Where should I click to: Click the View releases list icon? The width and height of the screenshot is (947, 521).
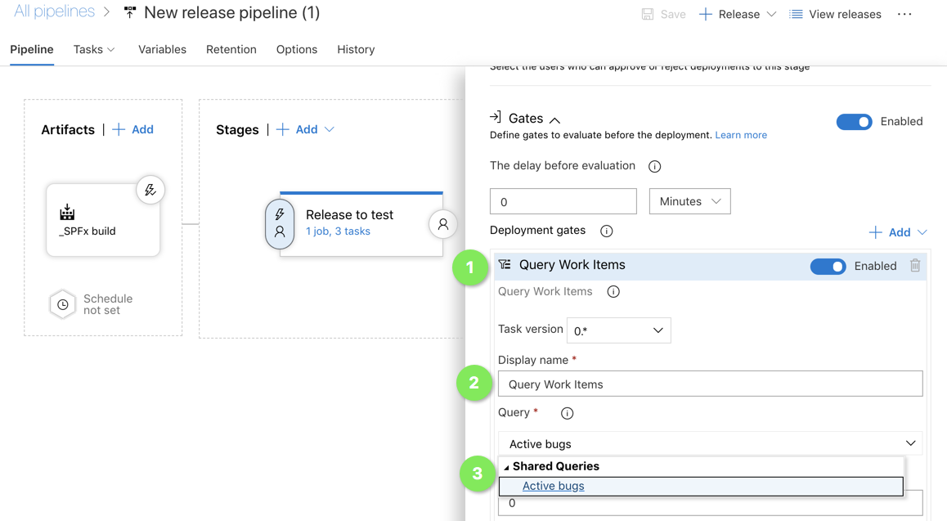click(796, 14)
